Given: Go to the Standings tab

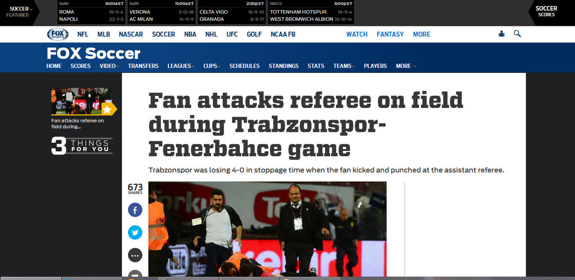Looking at the screenshot, I should 284,66.
